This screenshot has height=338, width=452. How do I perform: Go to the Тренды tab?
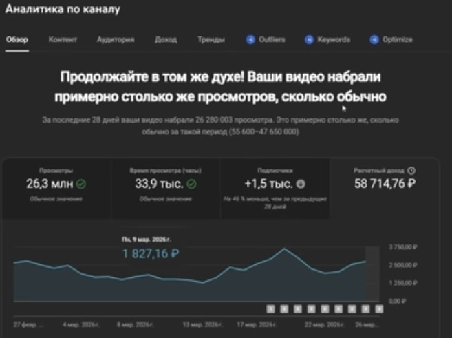211,39
